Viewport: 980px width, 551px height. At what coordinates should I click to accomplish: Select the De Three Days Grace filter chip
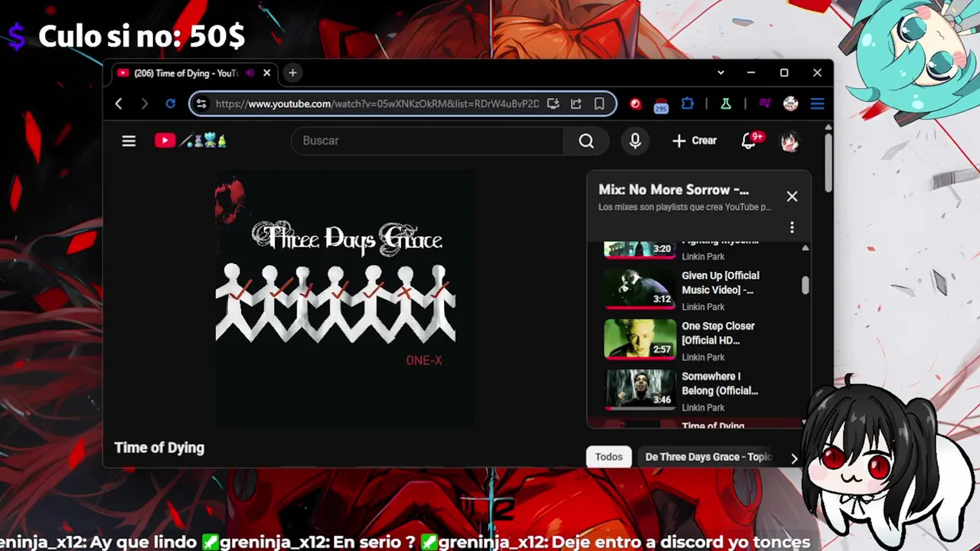pyautogui.click(x=708, y=457)
